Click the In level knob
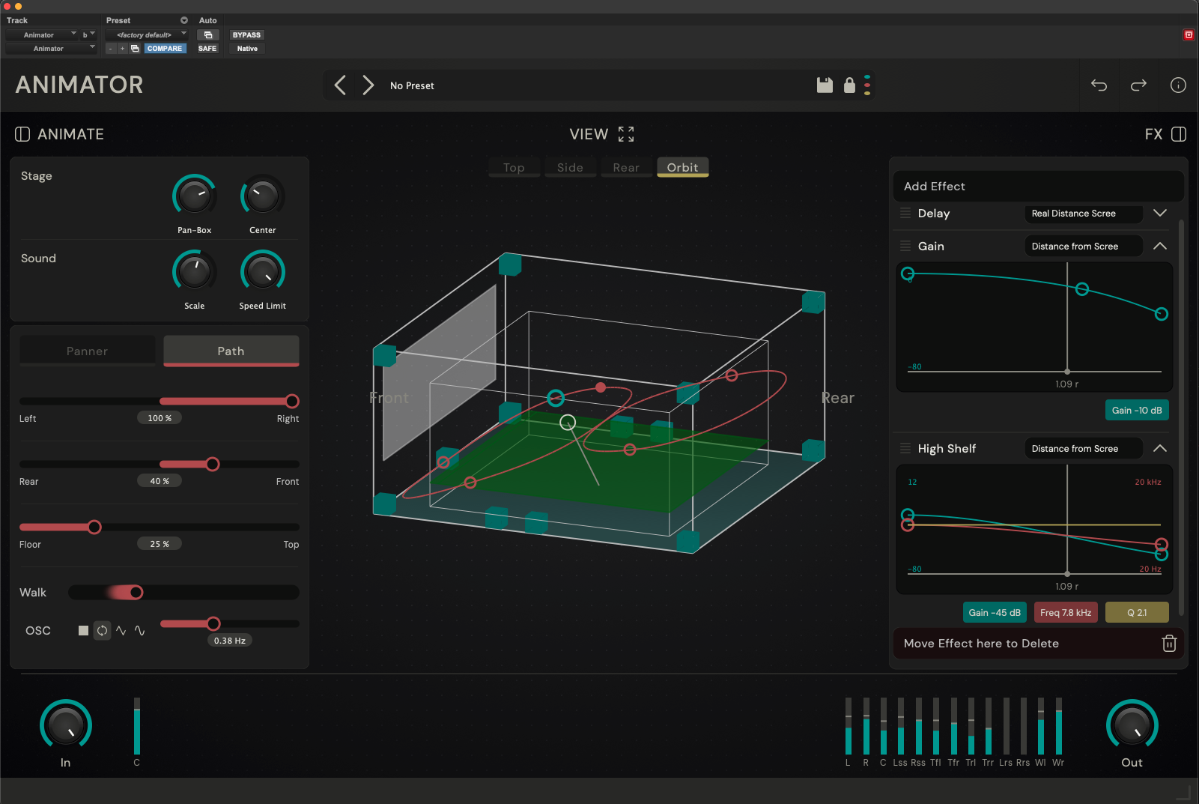 pyautogui.click(x=66, y=725)
